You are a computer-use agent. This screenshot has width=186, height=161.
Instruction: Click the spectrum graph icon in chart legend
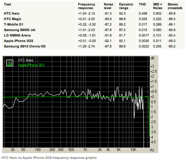10,63
